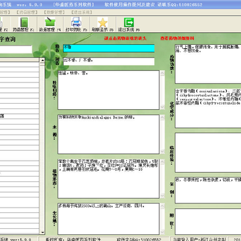
Task: Click the cyan 药名 input field
Action: (x=108, y=48)
